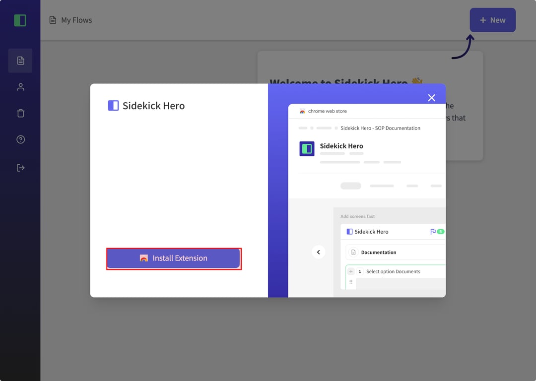Screen dimensions: 536x381
Task: Click the Sidekick Hero logo in sidebar
Action: point(20,20)
